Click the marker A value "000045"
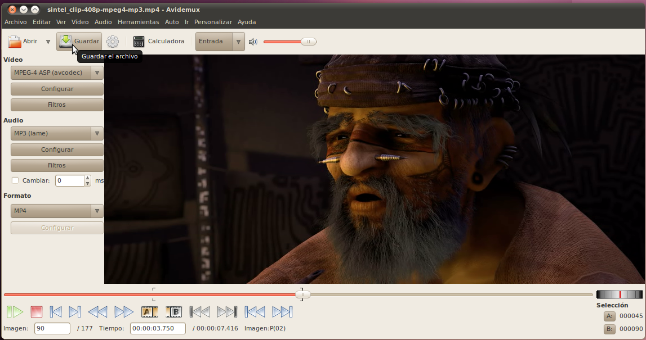 coord(631,316)
